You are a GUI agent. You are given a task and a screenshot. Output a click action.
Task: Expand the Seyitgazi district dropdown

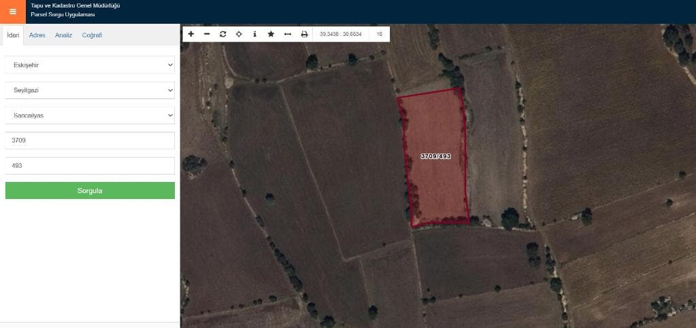click(x=90, y=90)
